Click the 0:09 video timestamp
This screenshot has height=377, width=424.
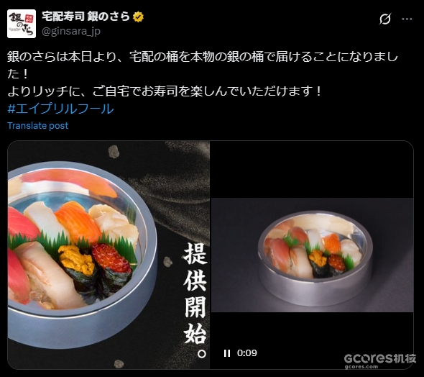pos(247,353)
